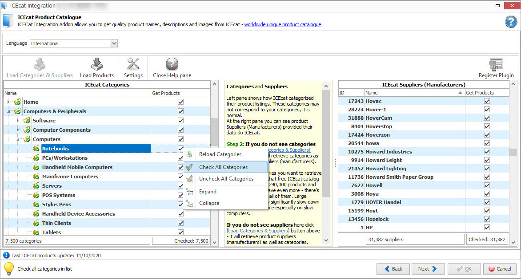Toggle Get Products checkbox for Thin Clients
Viewport: 521px width, 279px height.
(x=181, y=223)
